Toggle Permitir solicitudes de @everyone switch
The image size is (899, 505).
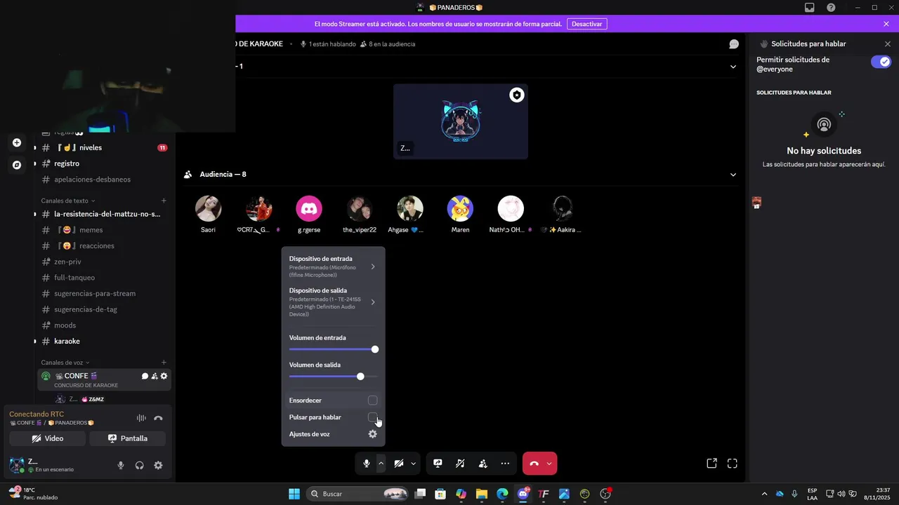(x=881, y=62)
